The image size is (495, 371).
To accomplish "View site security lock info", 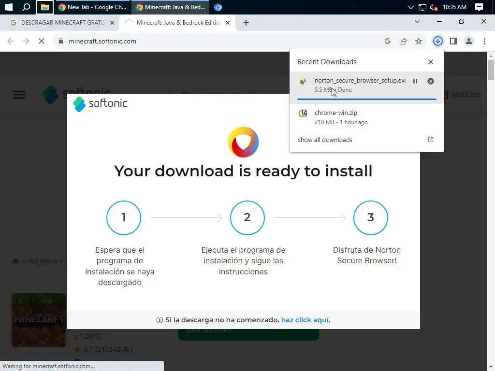I will click(x=61, y=41).
